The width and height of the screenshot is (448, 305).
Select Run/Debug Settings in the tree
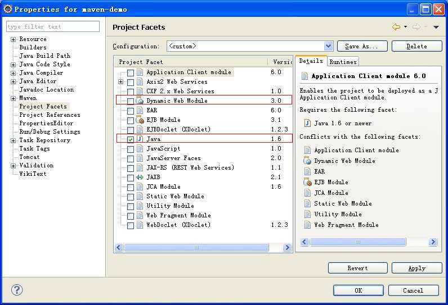pos(50,131)
